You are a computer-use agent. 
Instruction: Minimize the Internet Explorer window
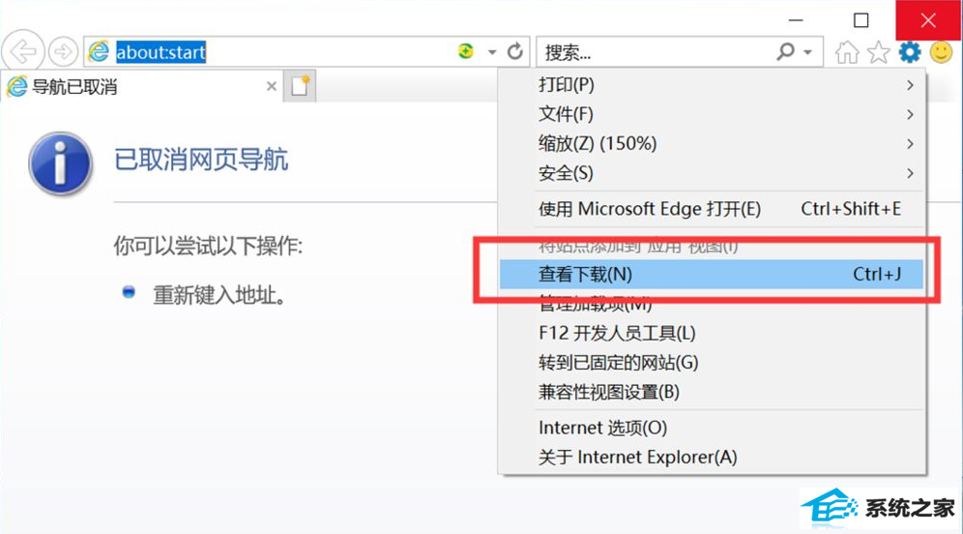tap(796, 20)
